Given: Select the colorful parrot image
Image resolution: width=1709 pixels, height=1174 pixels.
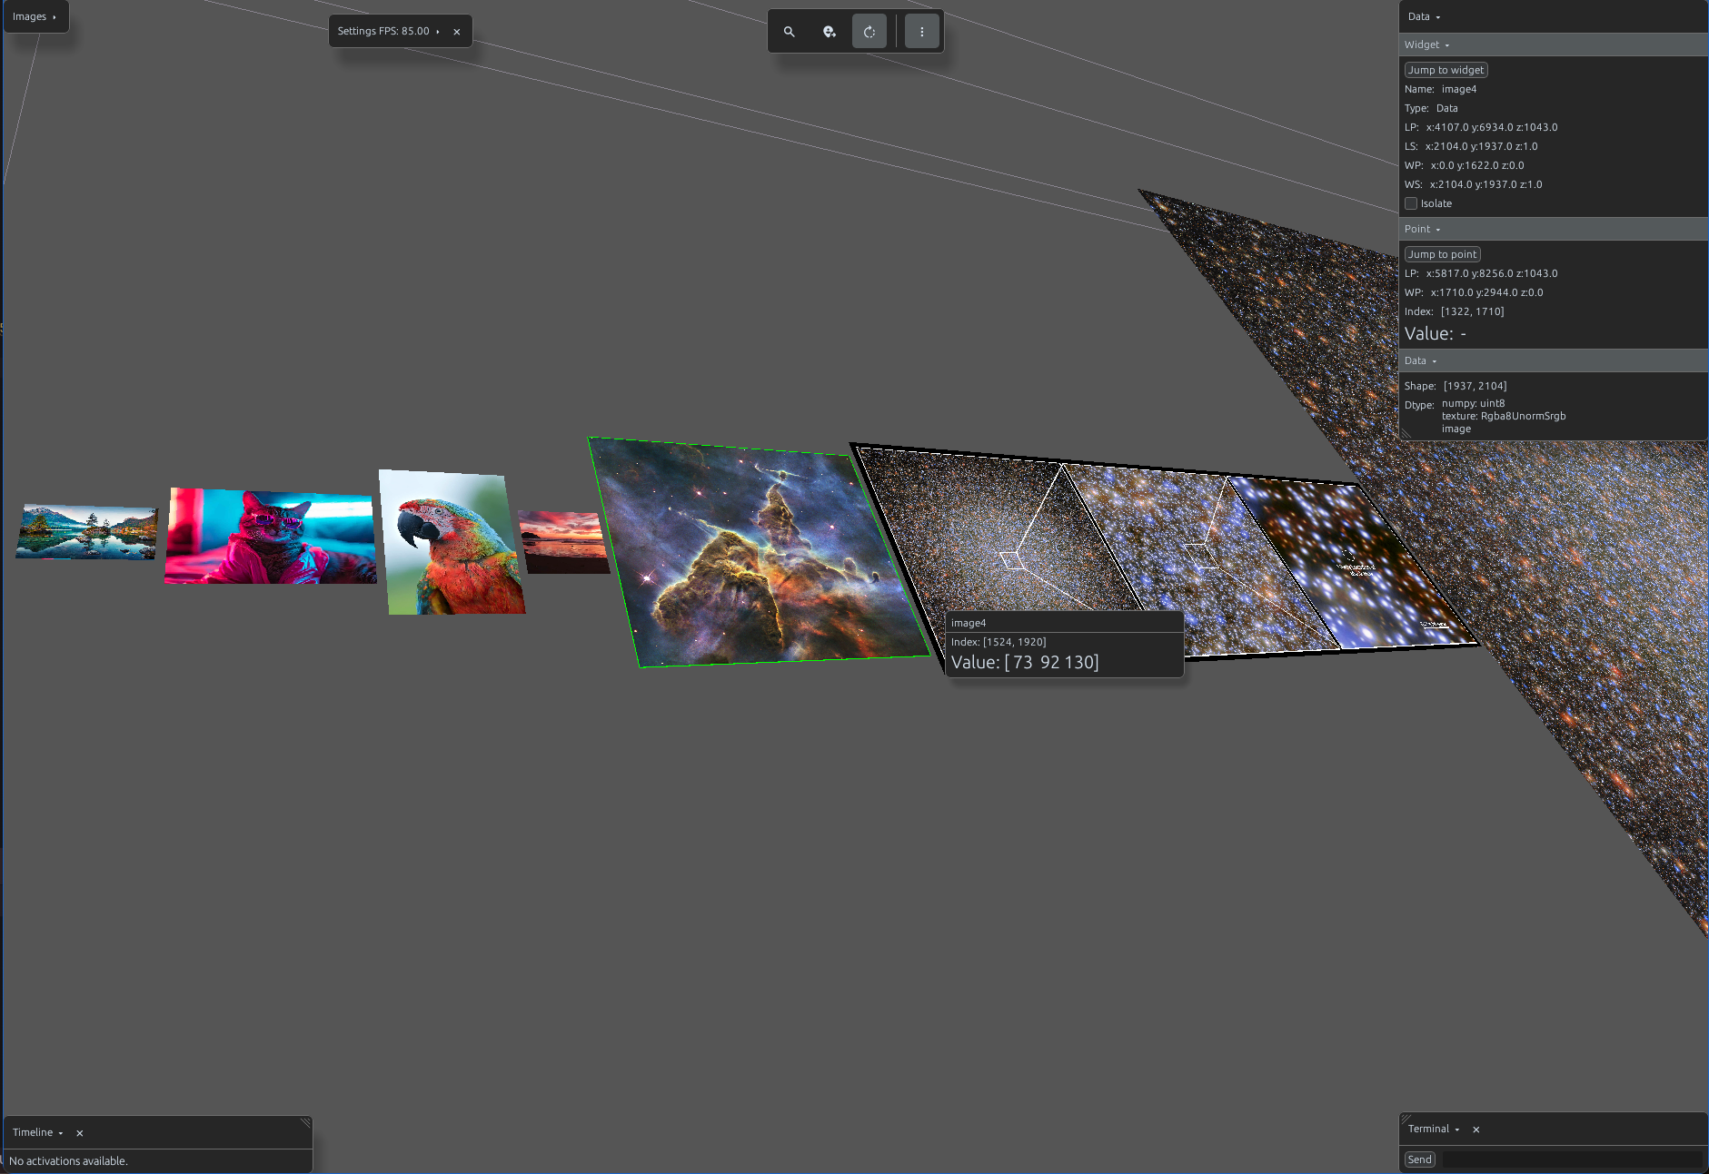Looking at the screenshot, I should 452,542.
